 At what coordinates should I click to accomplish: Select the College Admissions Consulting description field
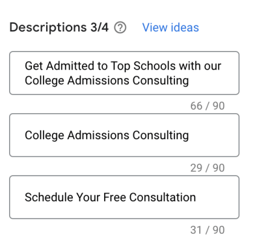pyautogui.click(x=124, y=135)
